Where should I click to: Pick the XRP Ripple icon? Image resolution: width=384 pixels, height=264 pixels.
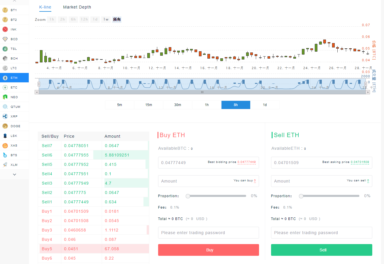click(5, 116)
